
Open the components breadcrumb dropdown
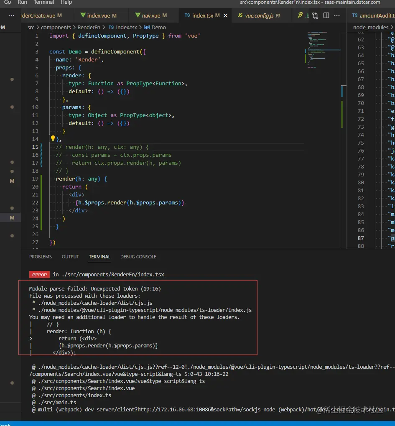pos(56,28)
